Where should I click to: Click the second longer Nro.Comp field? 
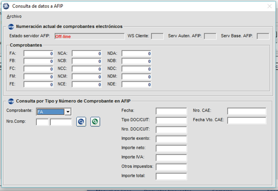coord(61,122)
